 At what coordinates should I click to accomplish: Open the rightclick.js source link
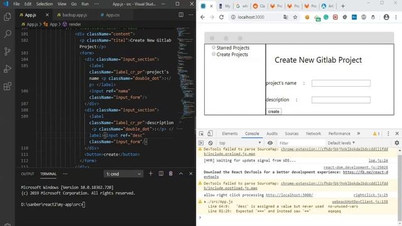(x=371, y=195)
